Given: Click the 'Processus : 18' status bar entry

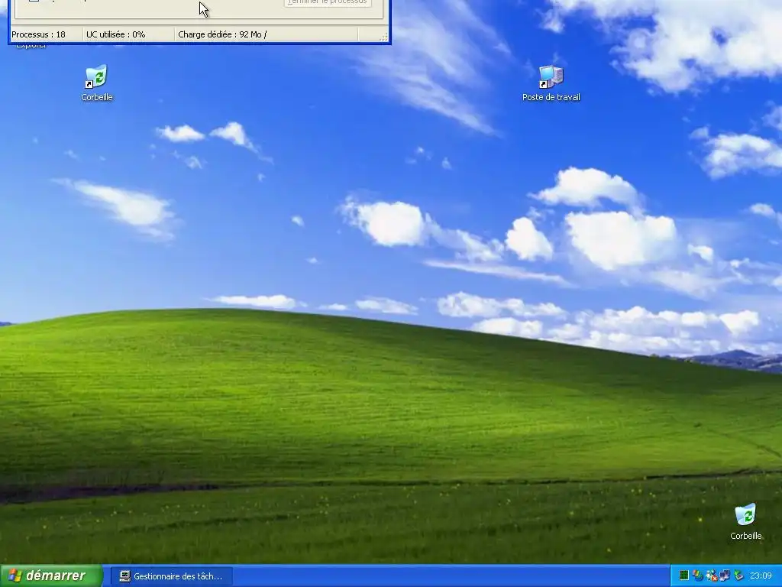Looking at the screenshot, I should click(46, 34).
